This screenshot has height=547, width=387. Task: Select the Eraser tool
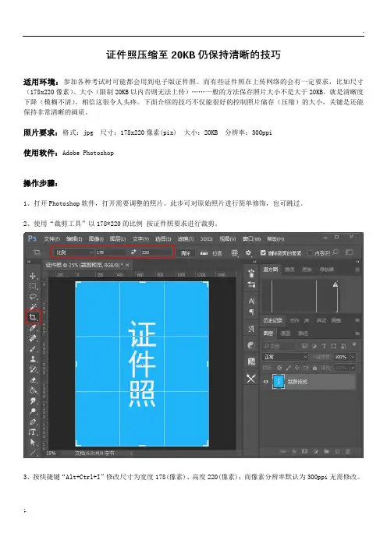33,380
